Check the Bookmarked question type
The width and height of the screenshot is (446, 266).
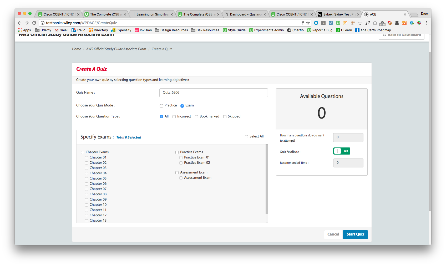tap(196, 117)
